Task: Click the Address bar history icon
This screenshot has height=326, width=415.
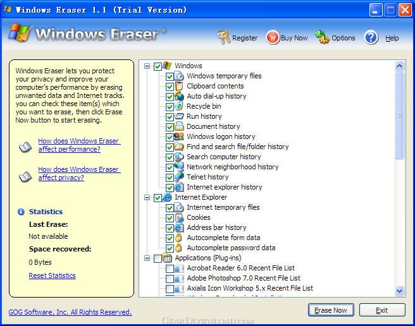Action: pyautogui.click(x=179, y=227)
